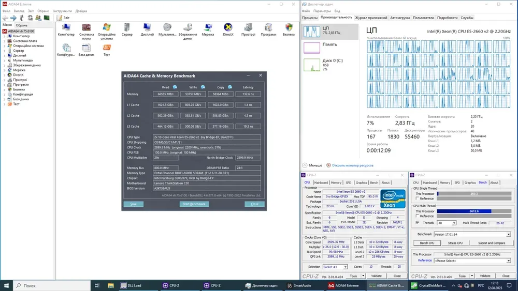Click the Windows taskbar search box

[x=52, y=285]
